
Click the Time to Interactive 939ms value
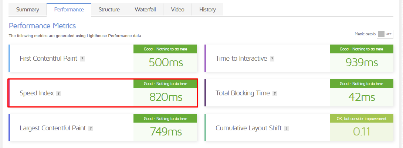click(362, 63)
